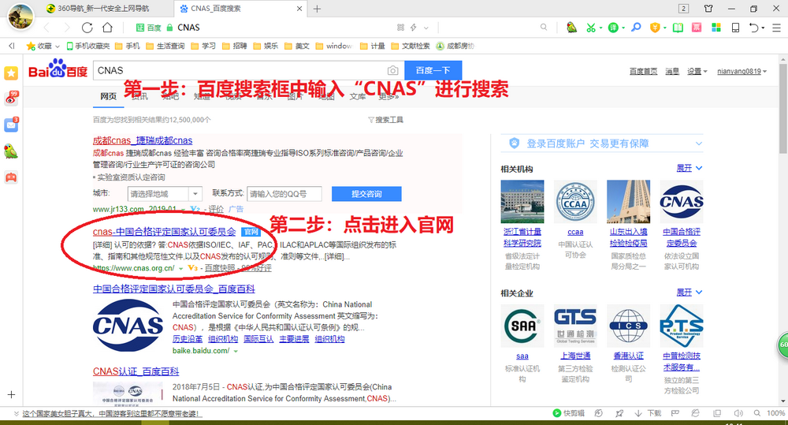Open dropdown arrow beside baike.baidu.com URL
This screenshot has width=788, height=425.
click(x=236, y=351)
